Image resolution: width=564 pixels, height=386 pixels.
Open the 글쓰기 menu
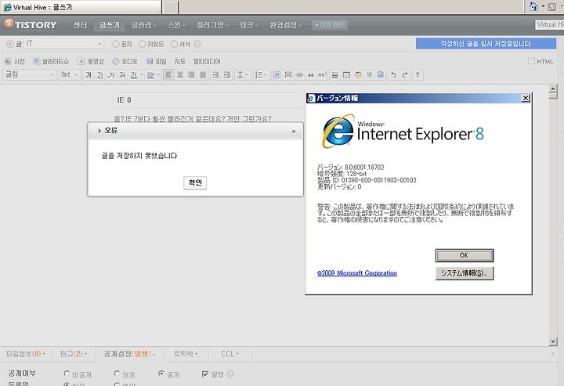tap(110, 25)
